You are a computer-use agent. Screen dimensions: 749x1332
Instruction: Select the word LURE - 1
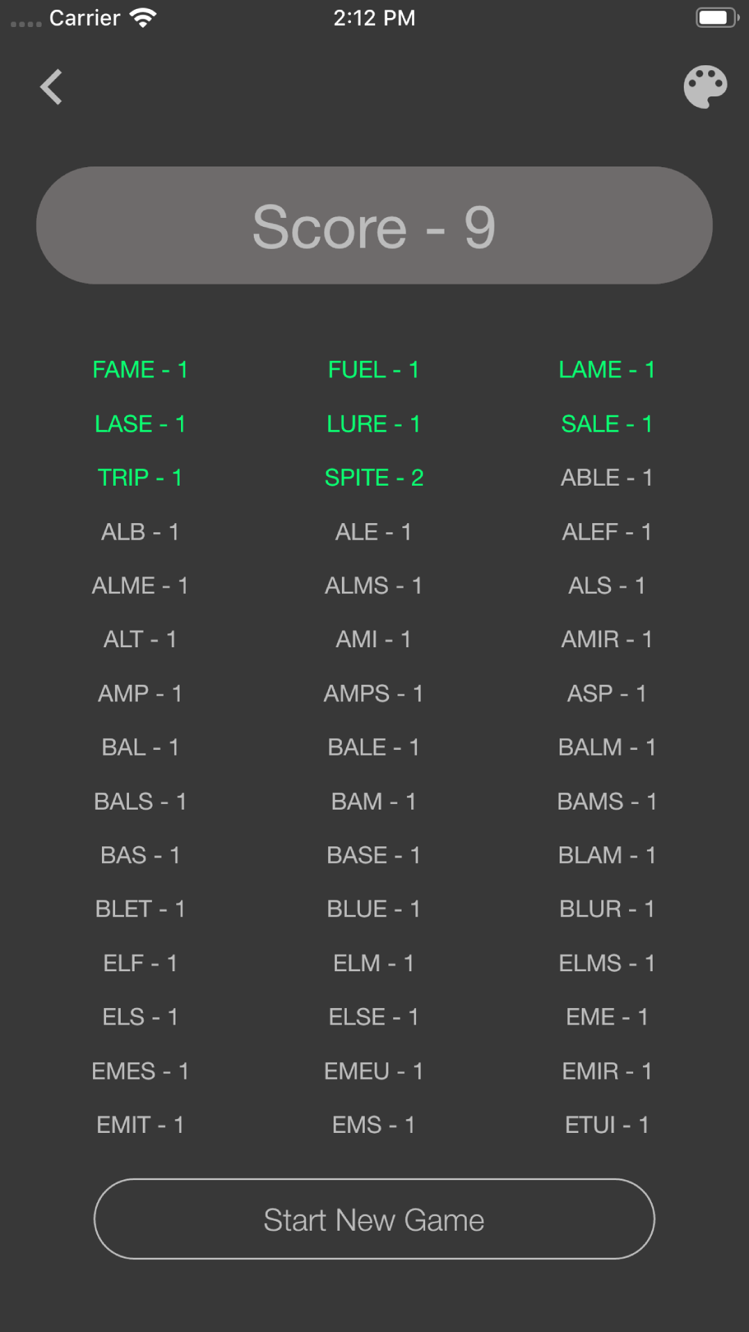374,424
